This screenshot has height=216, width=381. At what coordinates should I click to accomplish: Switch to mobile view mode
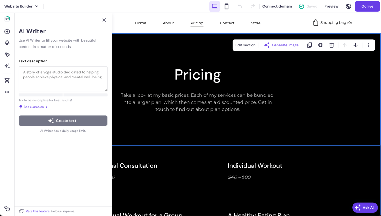226,6
